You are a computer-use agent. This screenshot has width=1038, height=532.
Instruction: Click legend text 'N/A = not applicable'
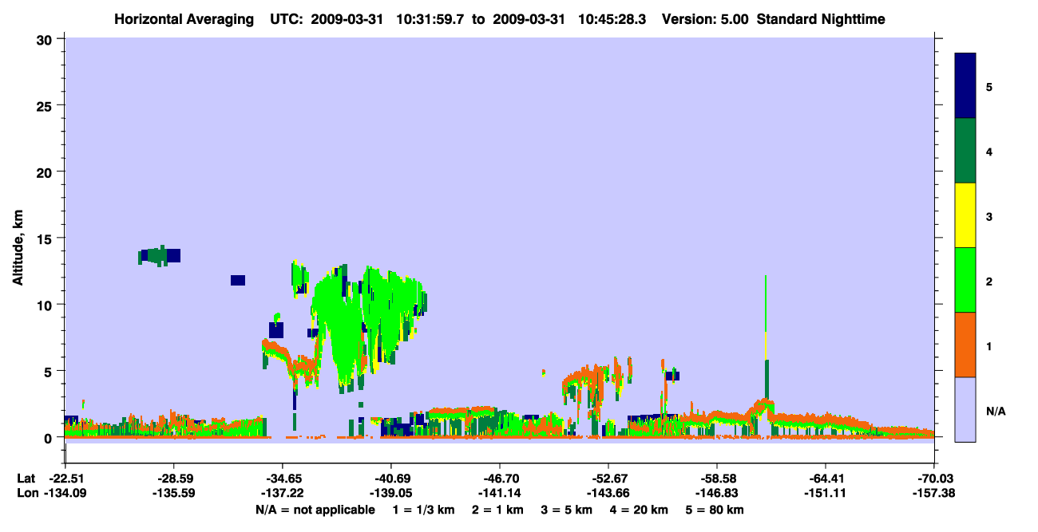315,510
